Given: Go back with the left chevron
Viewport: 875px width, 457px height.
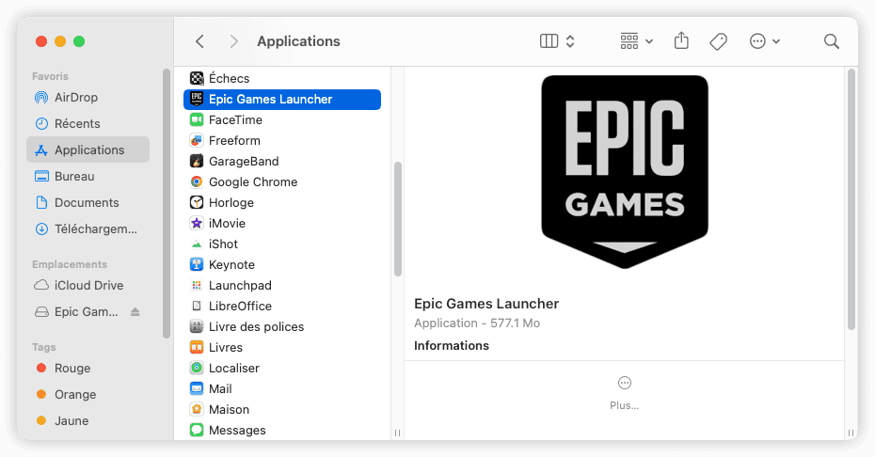Looking at the screenshot, I should click(199, 41).
